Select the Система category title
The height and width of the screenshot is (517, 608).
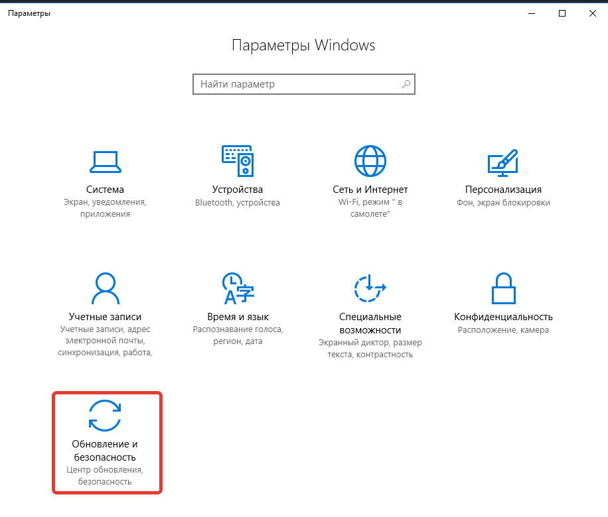tap(105, 190)
